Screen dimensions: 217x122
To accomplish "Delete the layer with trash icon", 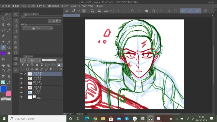I will tap(60, 69).
